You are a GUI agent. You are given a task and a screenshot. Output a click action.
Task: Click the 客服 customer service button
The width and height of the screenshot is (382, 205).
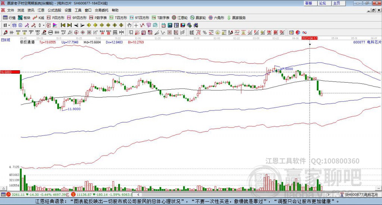pyautogui.click(x=310, y=3)
